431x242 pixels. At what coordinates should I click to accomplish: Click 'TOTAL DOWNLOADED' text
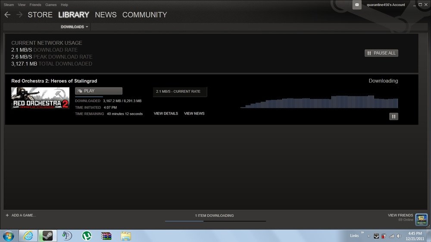pyautogui.click(x=66, y=64)
